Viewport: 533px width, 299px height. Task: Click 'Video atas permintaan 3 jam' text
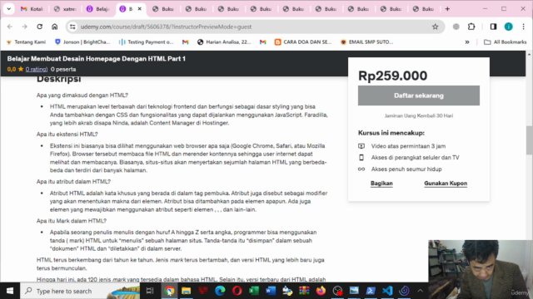[x=408, y=146]
